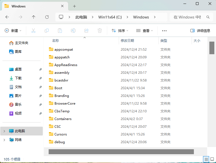
Task: Click the Rename icon in toolbar
Action: 73,31
